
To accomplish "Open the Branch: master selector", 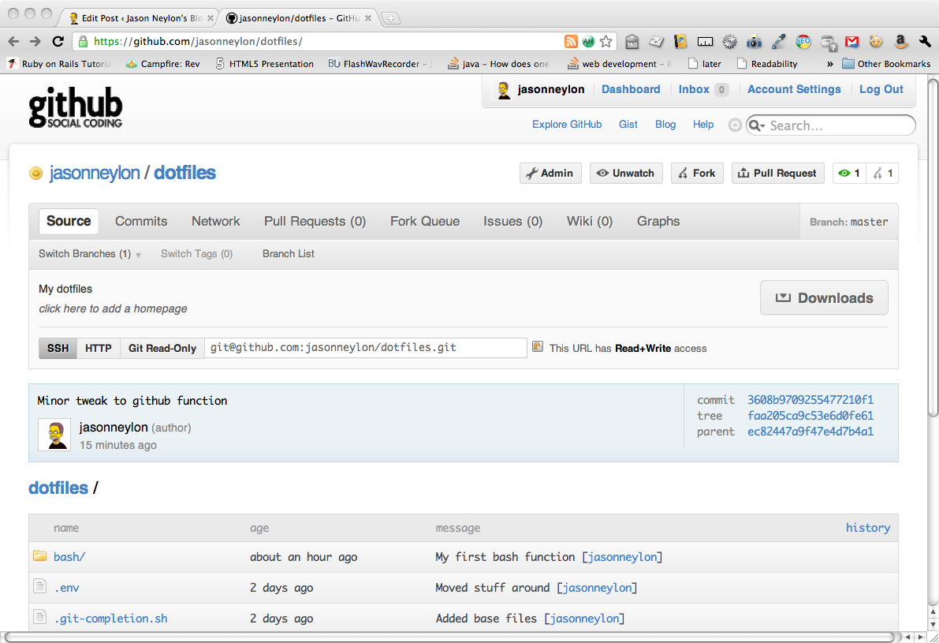I will (849, 221).
